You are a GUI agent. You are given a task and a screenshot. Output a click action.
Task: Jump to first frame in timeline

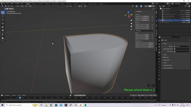coord(75,95)
